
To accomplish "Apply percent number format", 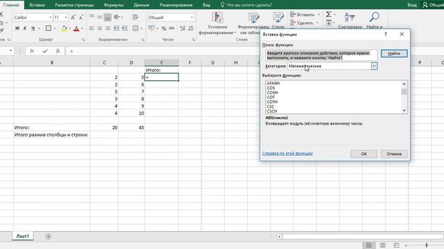I will click(x=164, y=28).
